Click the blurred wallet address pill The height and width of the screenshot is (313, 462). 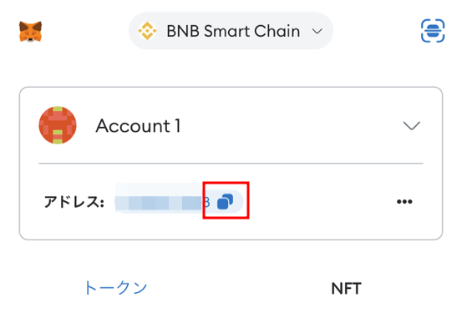pyautogui.click(x=179, y=202)
